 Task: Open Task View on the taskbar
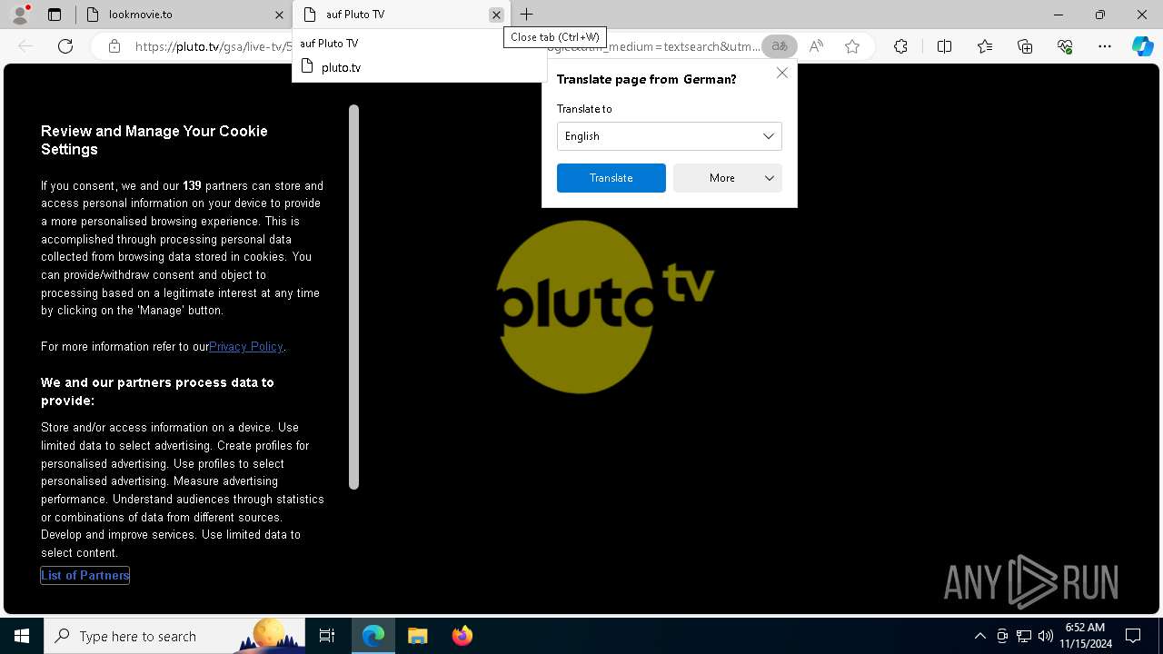[327, 636]
